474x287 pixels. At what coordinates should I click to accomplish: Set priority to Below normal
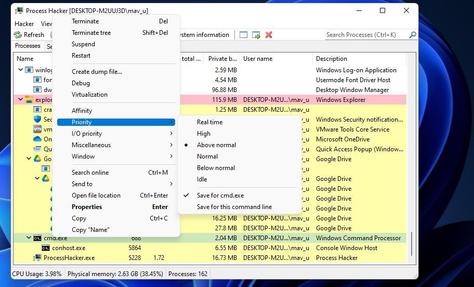pos(216,168)
